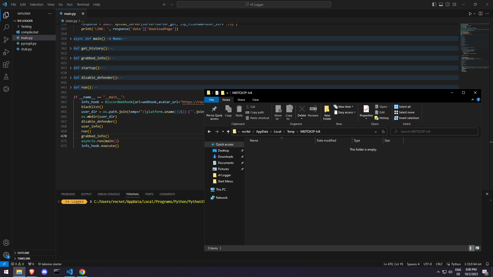Click Pin to Quick access in File Explorer ribbon
This screenshot has width=493, height=277.
[214, 113]
